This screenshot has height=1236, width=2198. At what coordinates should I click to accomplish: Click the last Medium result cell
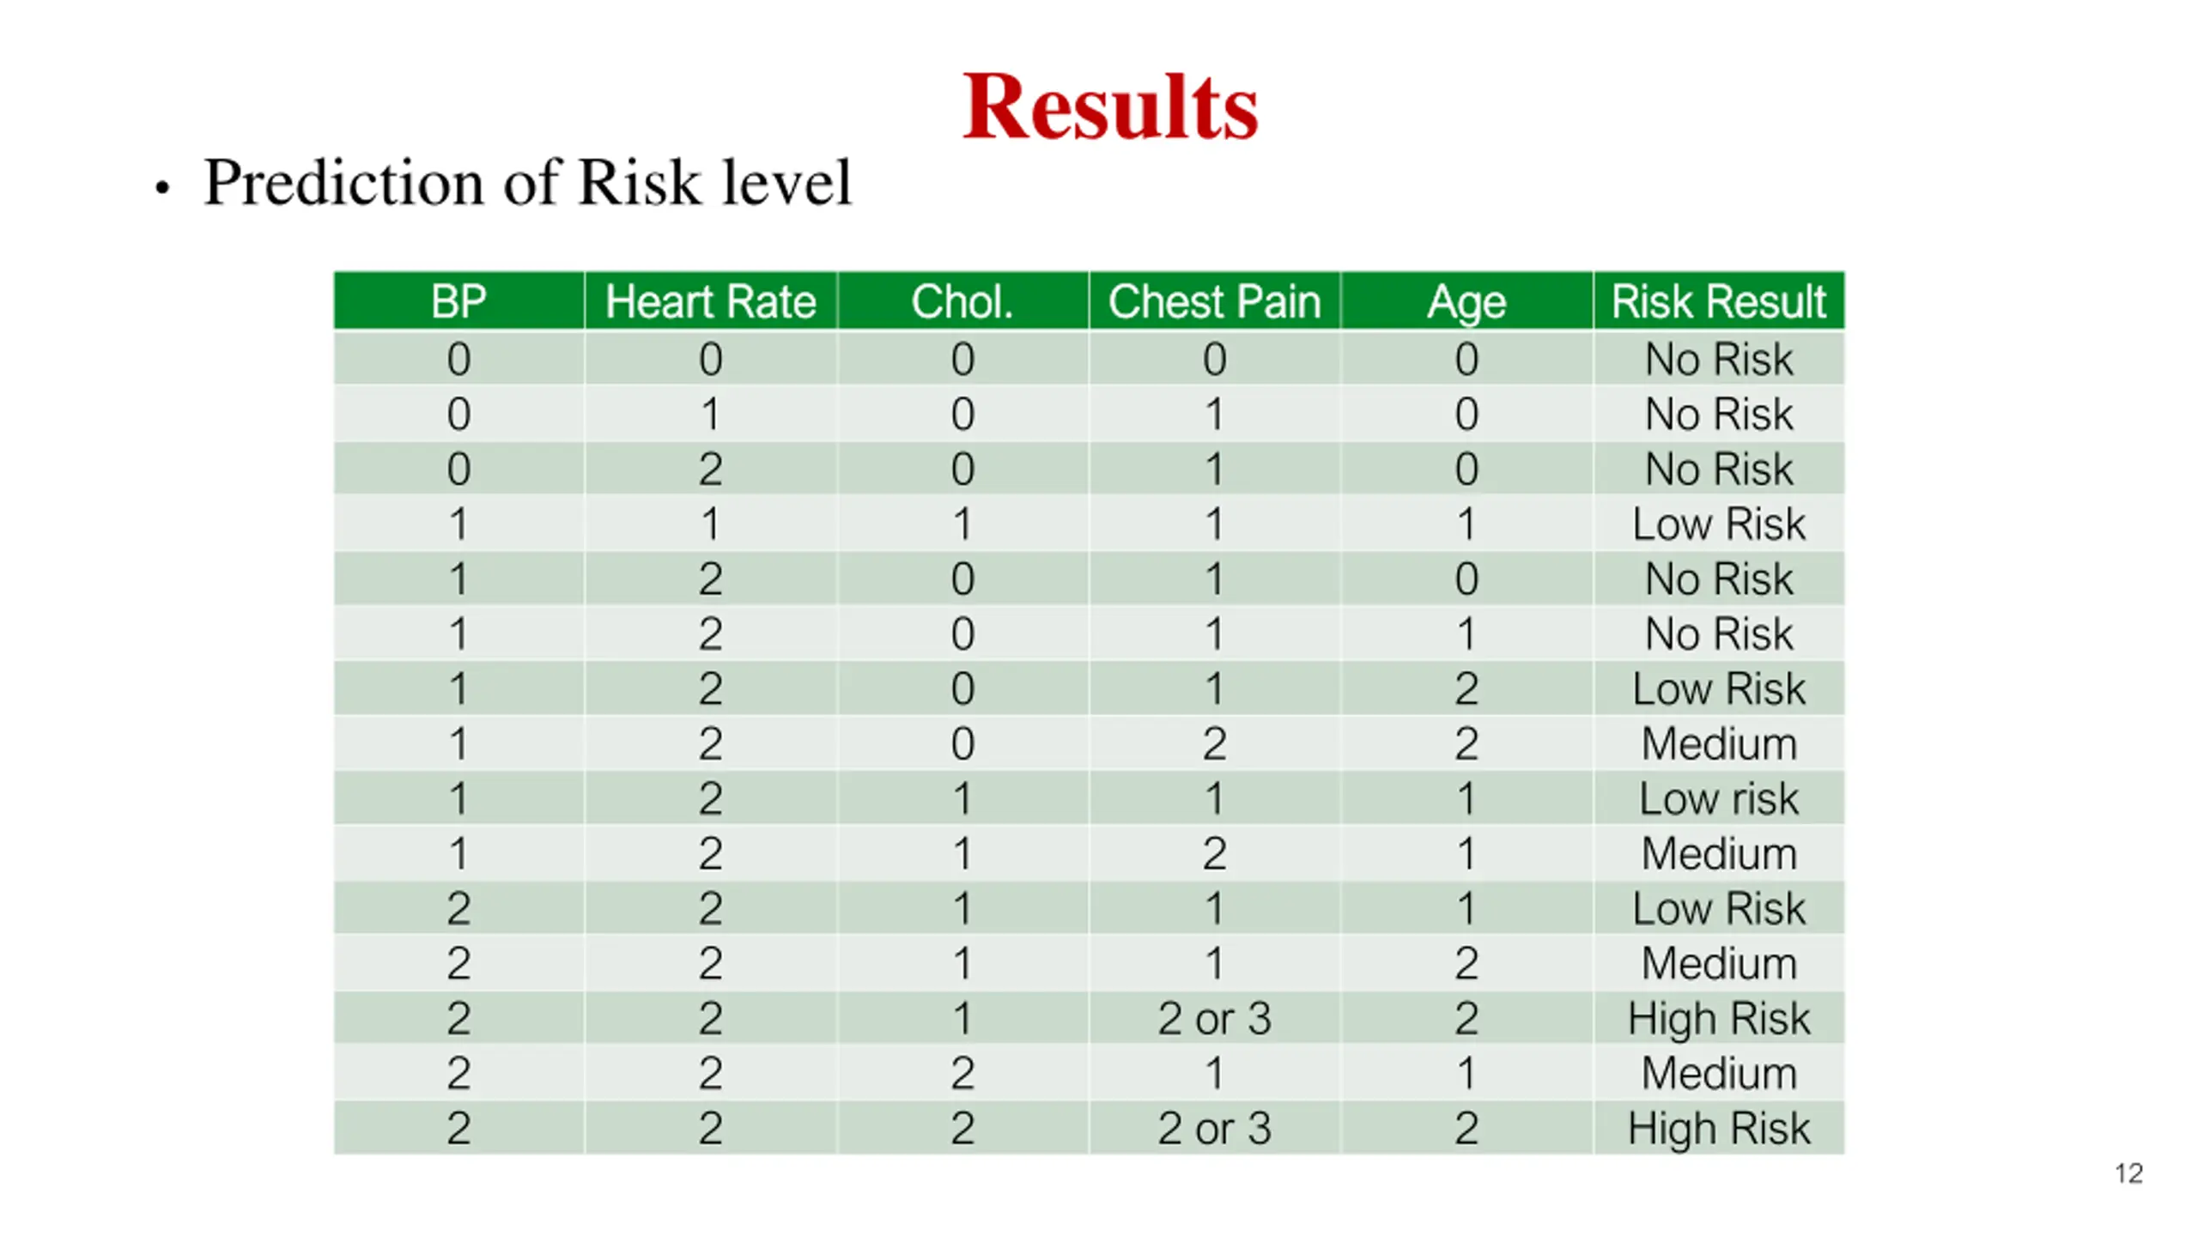(x=1719, y=1073)
